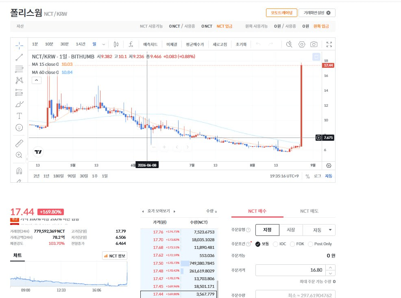Viewport: 401px width, 298px height.
Task: Undo the last chart action
Action: tap(258, 44)
